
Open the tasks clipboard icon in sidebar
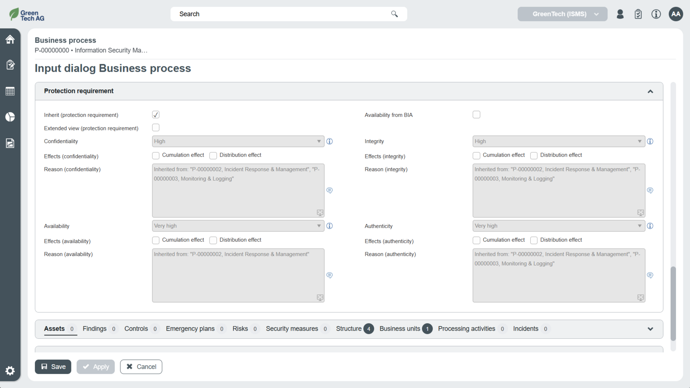10,65
